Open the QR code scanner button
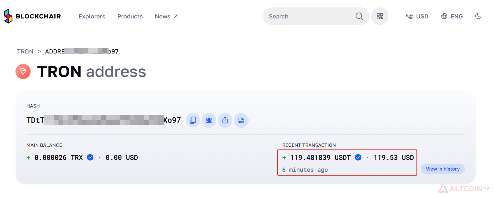Viewport: 494px width, 197px height. [380, 16]
